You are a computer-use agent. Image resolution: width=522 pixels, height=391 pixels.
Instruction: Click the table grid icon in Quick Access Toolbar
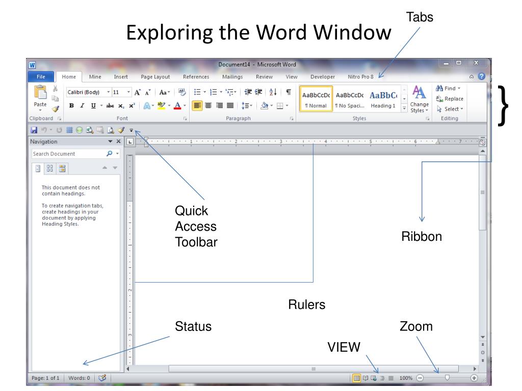[x=69, y=130]
